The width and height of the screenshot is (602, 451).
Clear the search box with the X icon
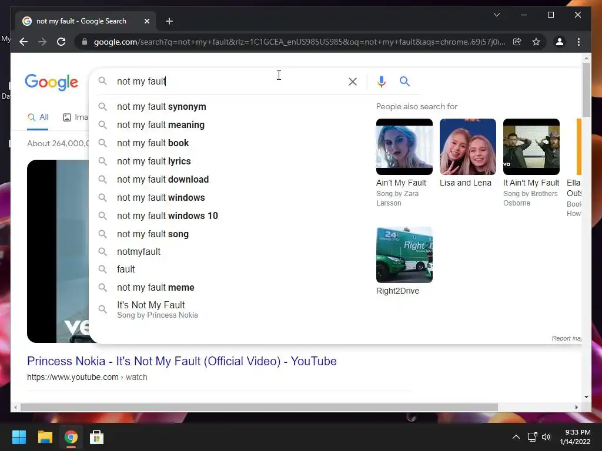(353, 81)
